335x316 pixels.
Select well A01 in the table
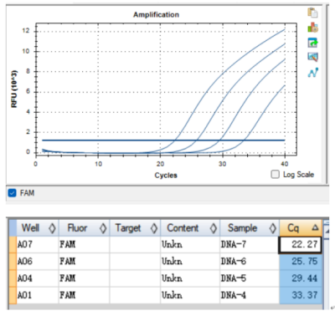[x=38, y=295]
